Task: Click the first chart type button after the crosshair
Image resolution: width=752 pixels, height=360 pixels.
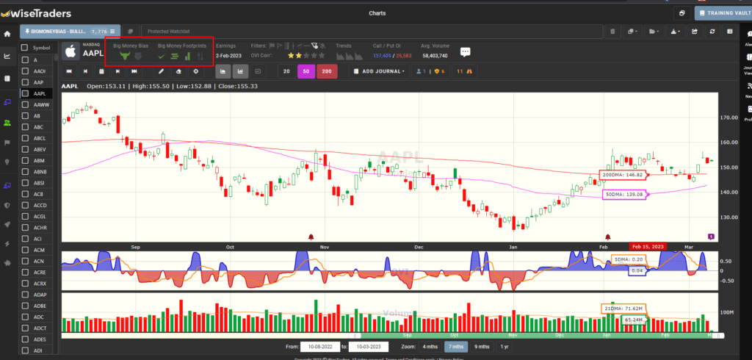Action: (x=223, y=71)
